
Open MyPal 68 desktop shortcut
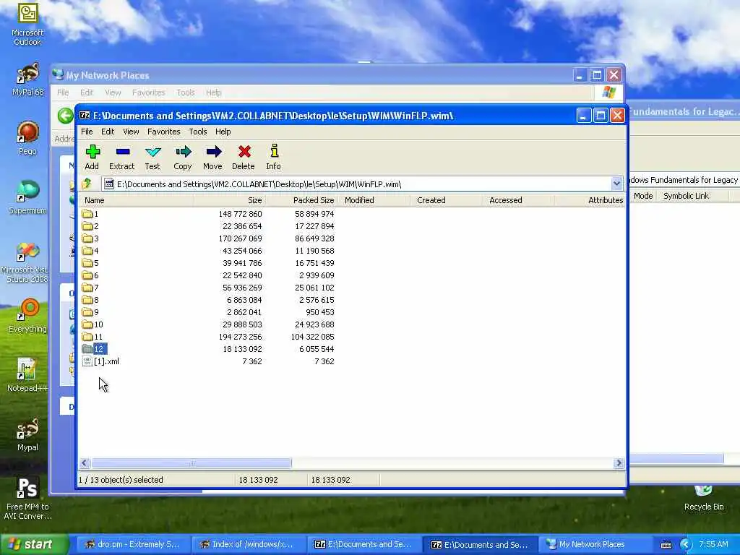click(x=27, y=79)
